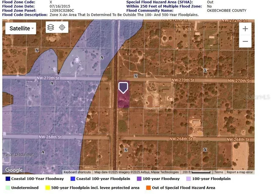The image size is (271, 194).
Task: Click the 100-year Floodplain light purple swatch
Action: point(189,179)
